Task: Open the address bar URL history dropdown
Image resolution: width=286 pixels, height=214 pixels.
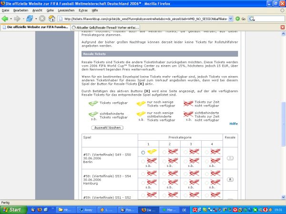Action: pos(231,19)
